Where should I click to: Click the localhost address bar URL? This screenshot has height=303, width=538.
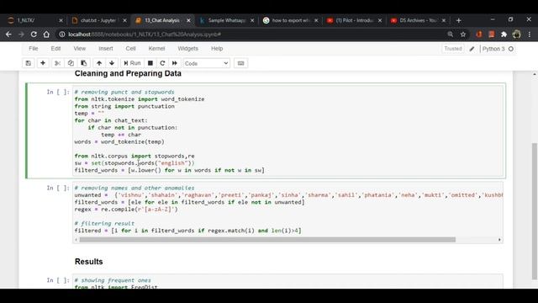145,35
